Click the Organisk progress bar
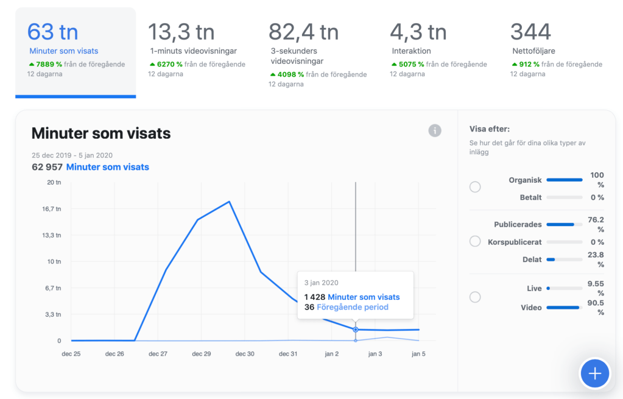 click(x=564, y=180)
